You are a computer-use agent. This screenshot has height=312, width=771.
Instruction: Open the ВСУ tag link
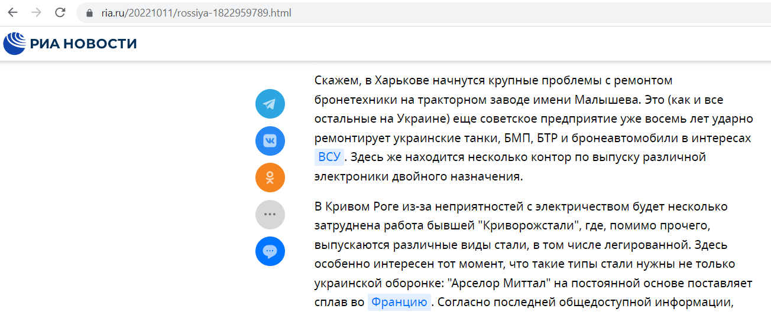pos(329,157)
